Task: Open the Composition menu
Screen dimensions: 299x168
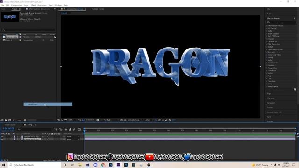Action: coord(17,5)
